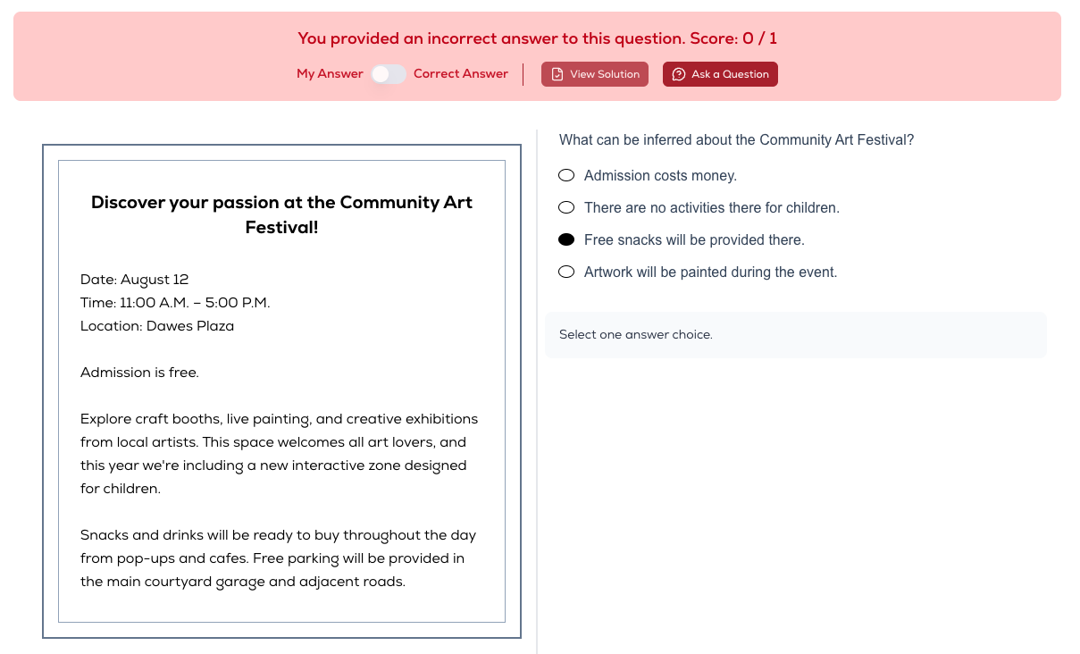Click the question text about what can be inferred
Viewport: 1080px width, 654px height.
(736, 140)
